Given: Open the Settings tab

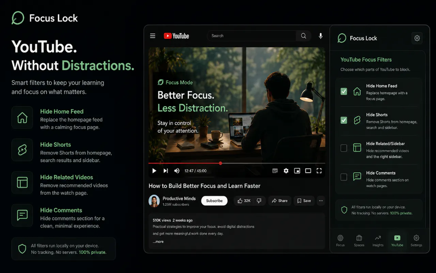Looking at the screenshot, I should (416, 240).
